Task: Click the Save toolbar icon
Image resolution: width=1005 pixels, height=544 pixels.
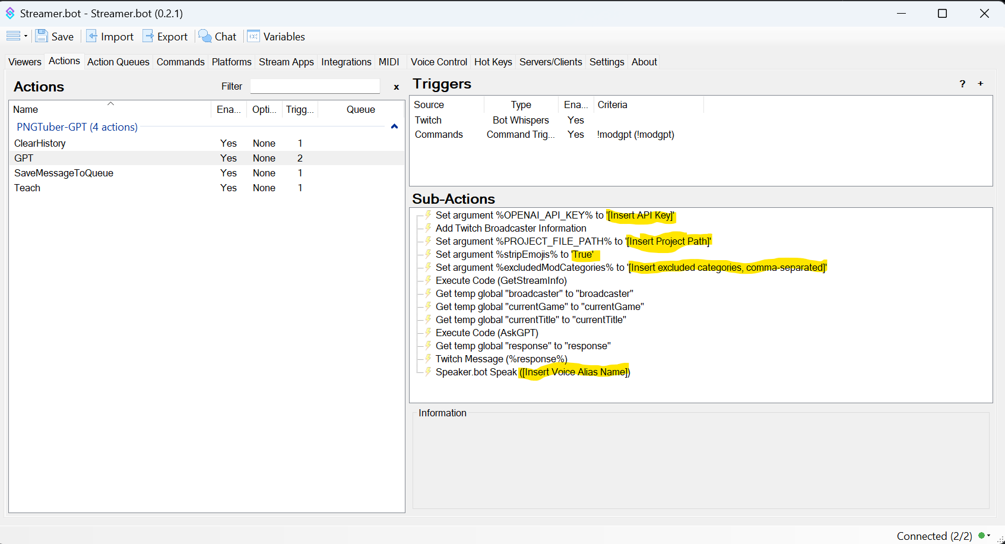Action: point(42,36)
